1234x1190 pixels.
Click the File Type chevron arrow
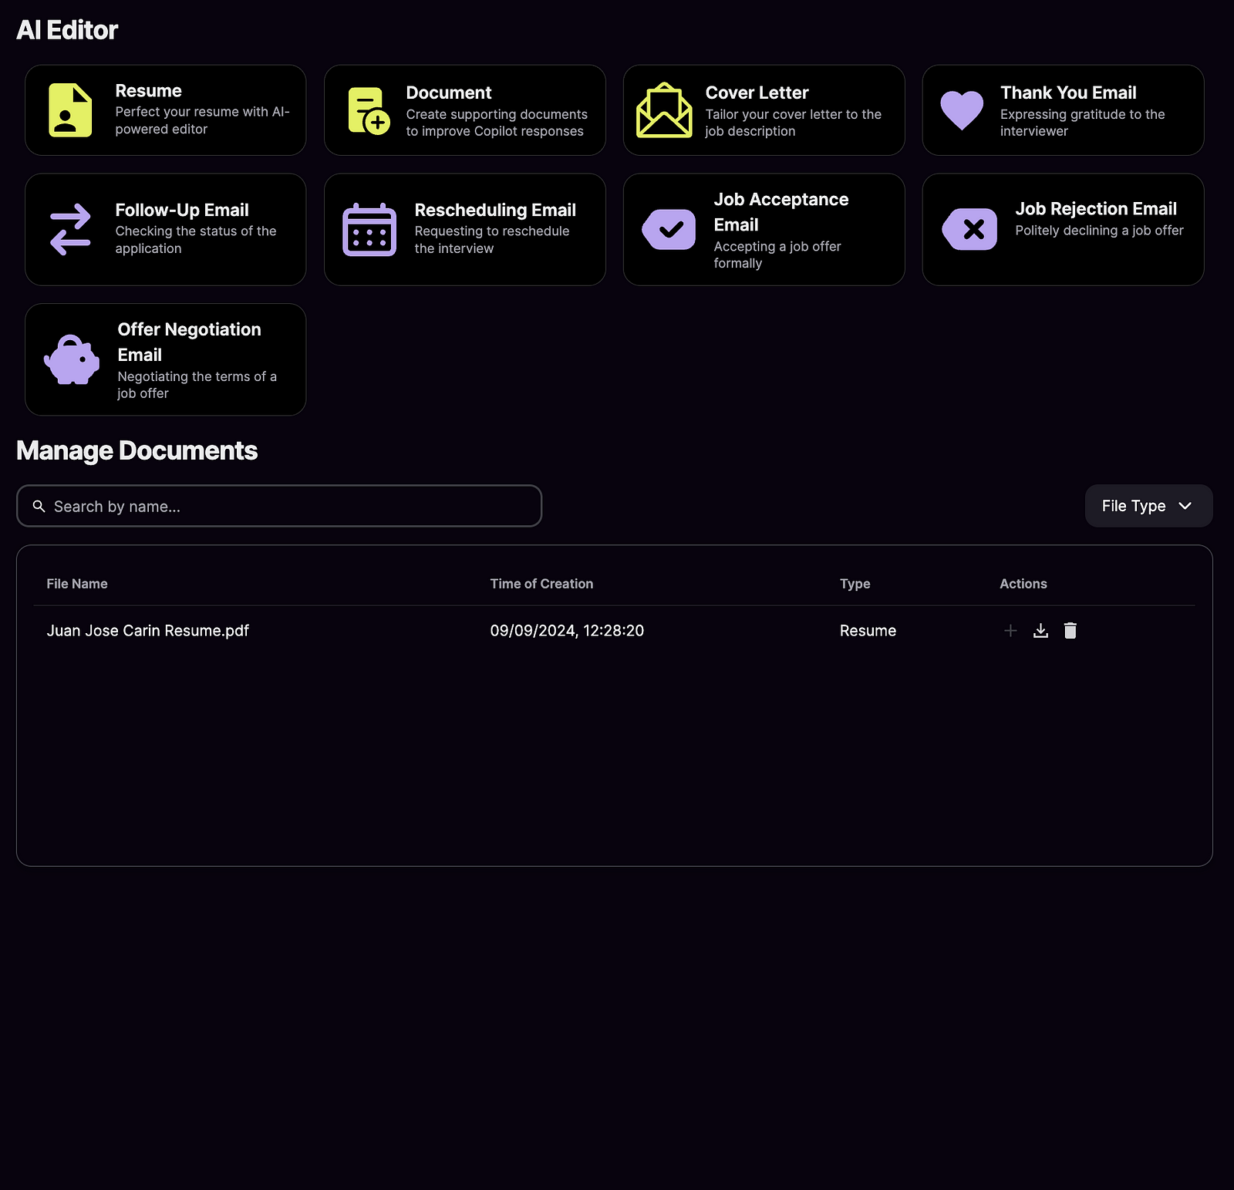1185,506
